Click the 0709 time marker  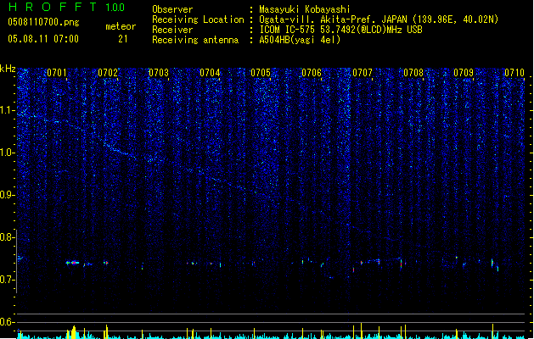click(x=464, y=73)
